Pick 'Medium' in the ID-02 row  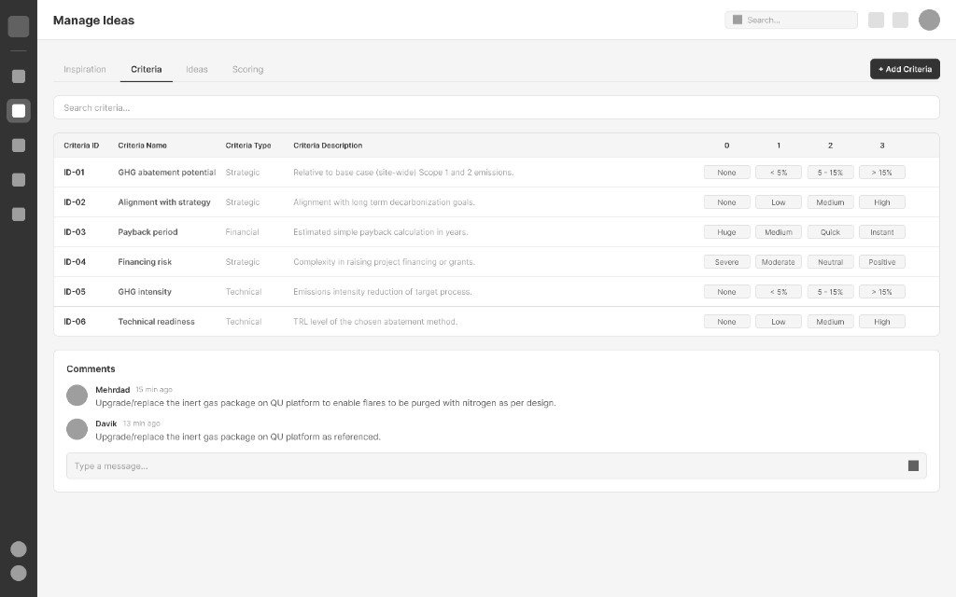(x=830, y=202)
